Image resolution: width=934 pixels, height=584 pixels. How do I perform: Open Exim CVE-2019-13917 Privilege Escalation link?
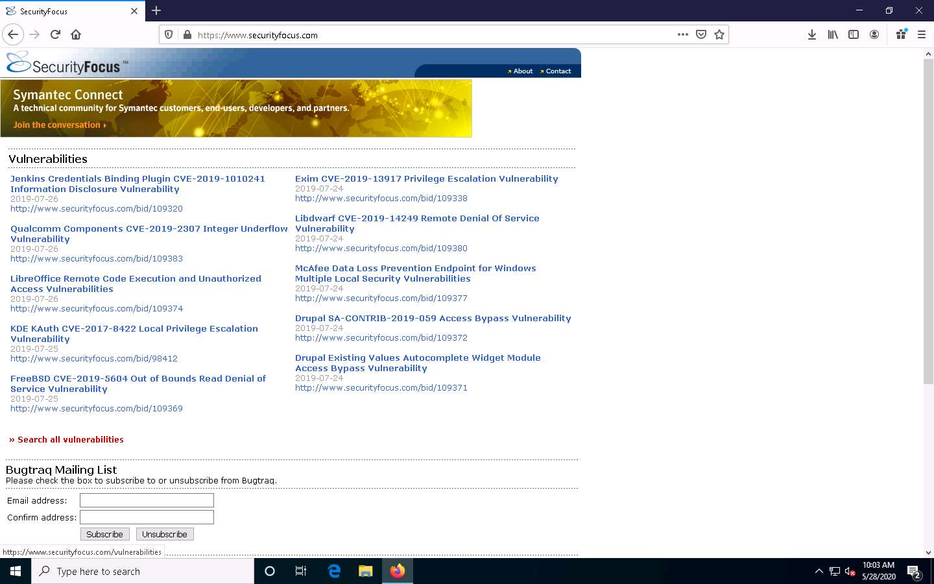click(x=427, y=178)
